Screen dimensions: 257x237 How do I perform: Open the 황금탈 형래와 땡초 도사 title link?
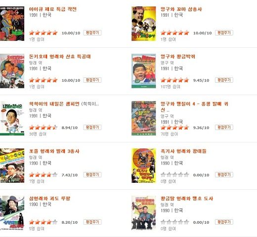click(187, 199)
